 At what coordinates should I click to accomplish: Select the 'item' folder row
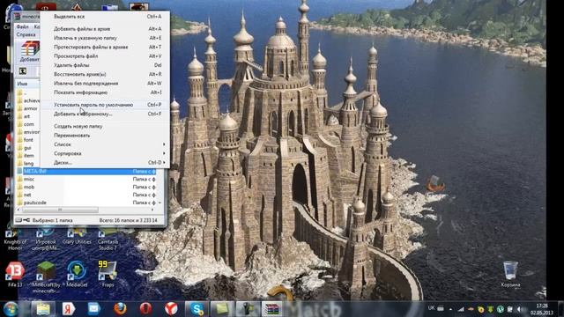pos(28,156)
